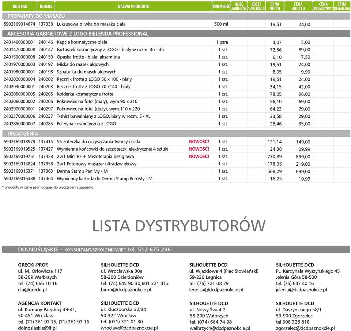Click Pokrowiec na fotel (mały) row

point(97,101)
